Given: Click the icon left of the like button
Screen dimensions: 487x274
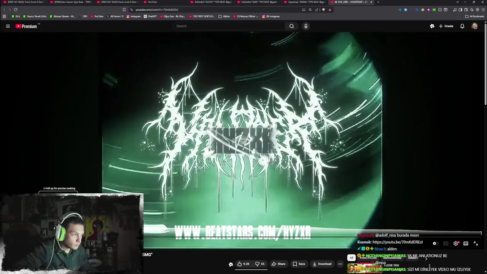Looking at the screenshot, I should pyautogui.click(x=231, y=264).
